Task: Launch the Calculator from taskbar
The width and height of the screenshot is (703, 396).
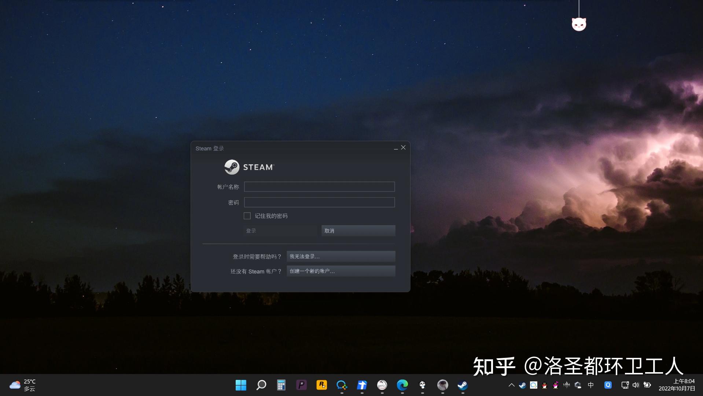Action: pos(281,385)
